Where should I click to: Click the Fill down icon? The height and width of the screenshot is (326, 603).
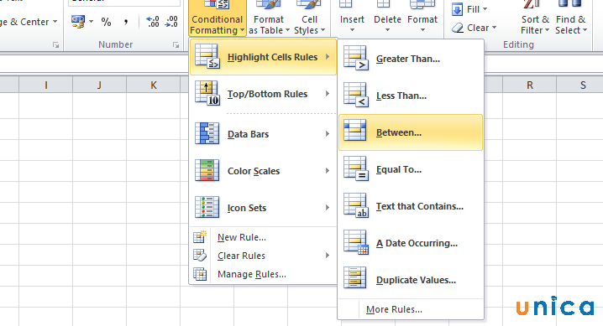click(x=457, y=9)
